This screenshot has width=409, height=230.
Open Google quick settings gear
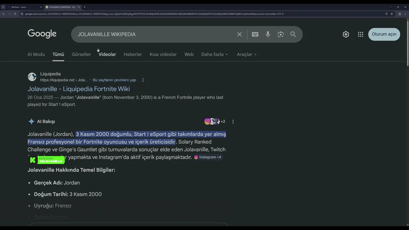click(x=346, y=34)
